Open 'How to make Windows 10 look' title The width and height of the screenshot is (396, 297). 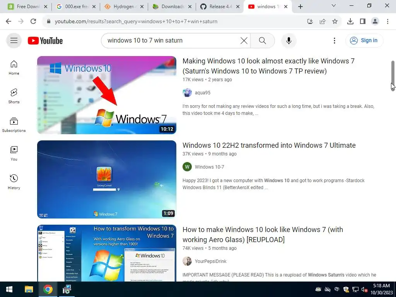(x=263, y=234)
